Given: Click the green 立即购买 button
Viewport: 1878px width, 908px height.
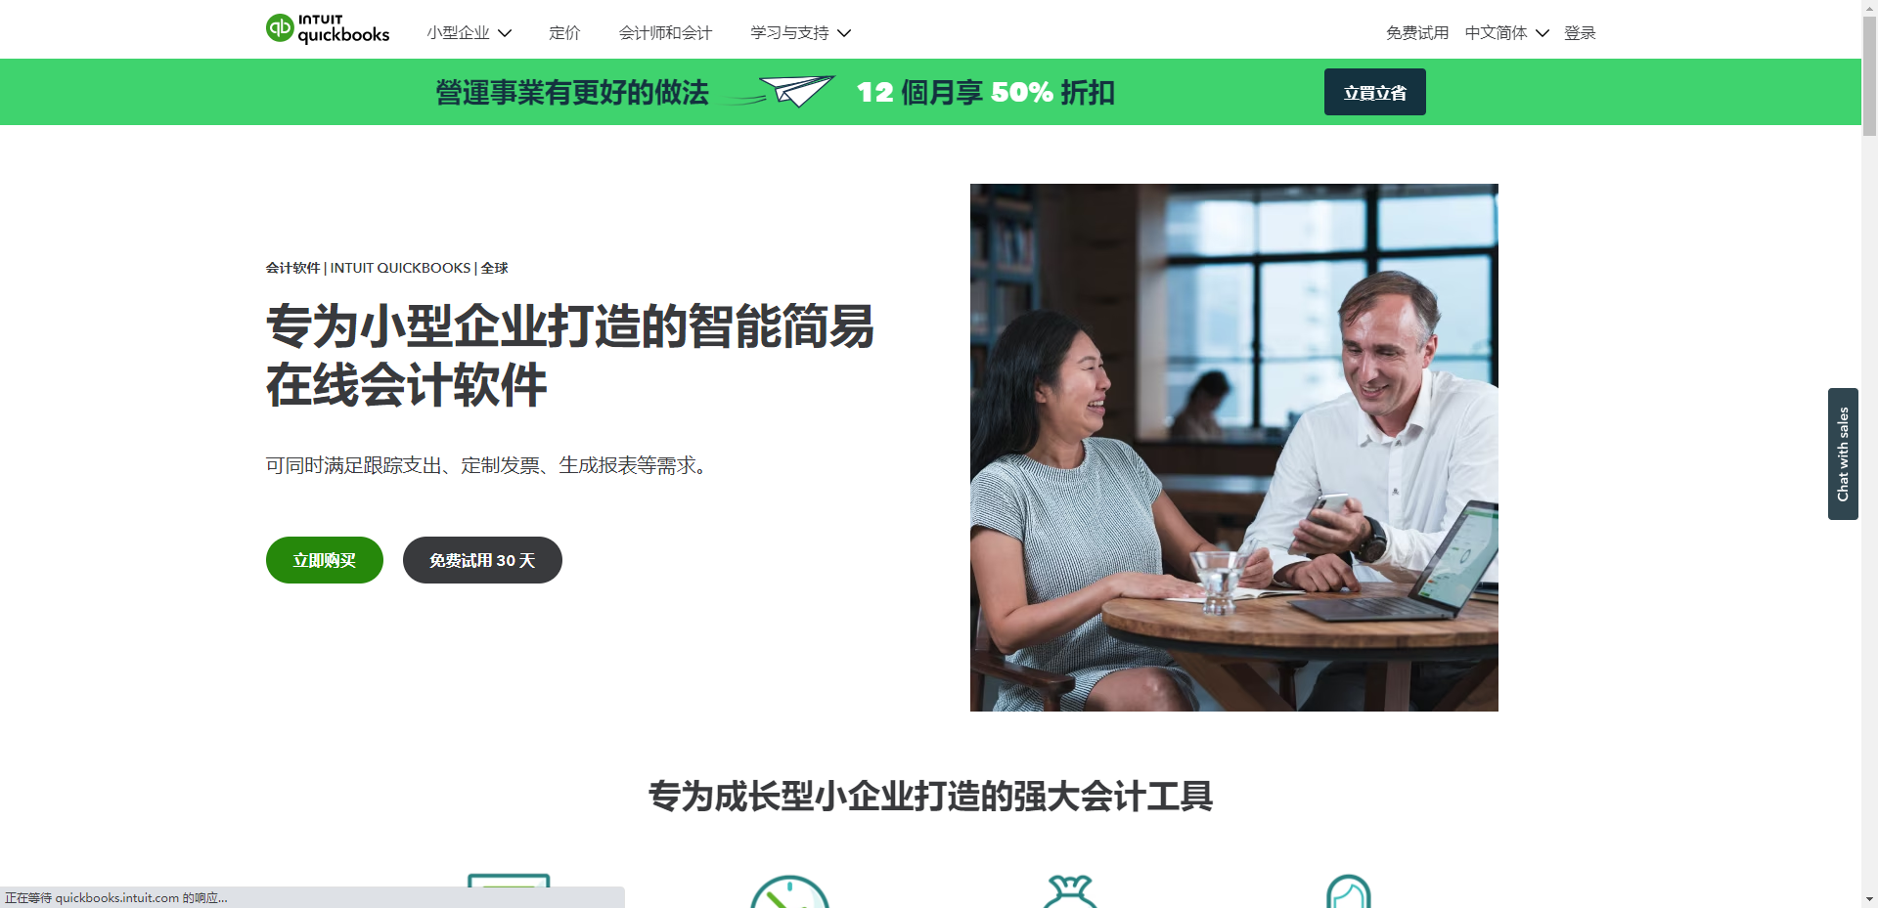Looking at the screenshot, I should coord(325,560).
